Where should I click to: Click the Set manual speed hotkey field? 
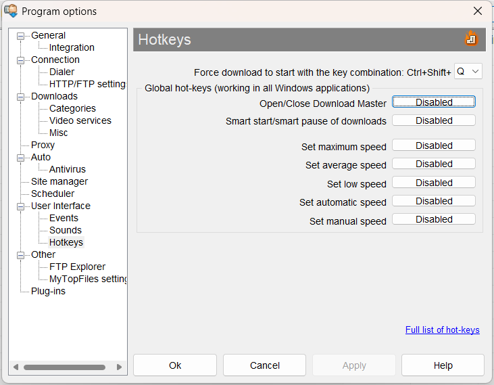[434, 219]
